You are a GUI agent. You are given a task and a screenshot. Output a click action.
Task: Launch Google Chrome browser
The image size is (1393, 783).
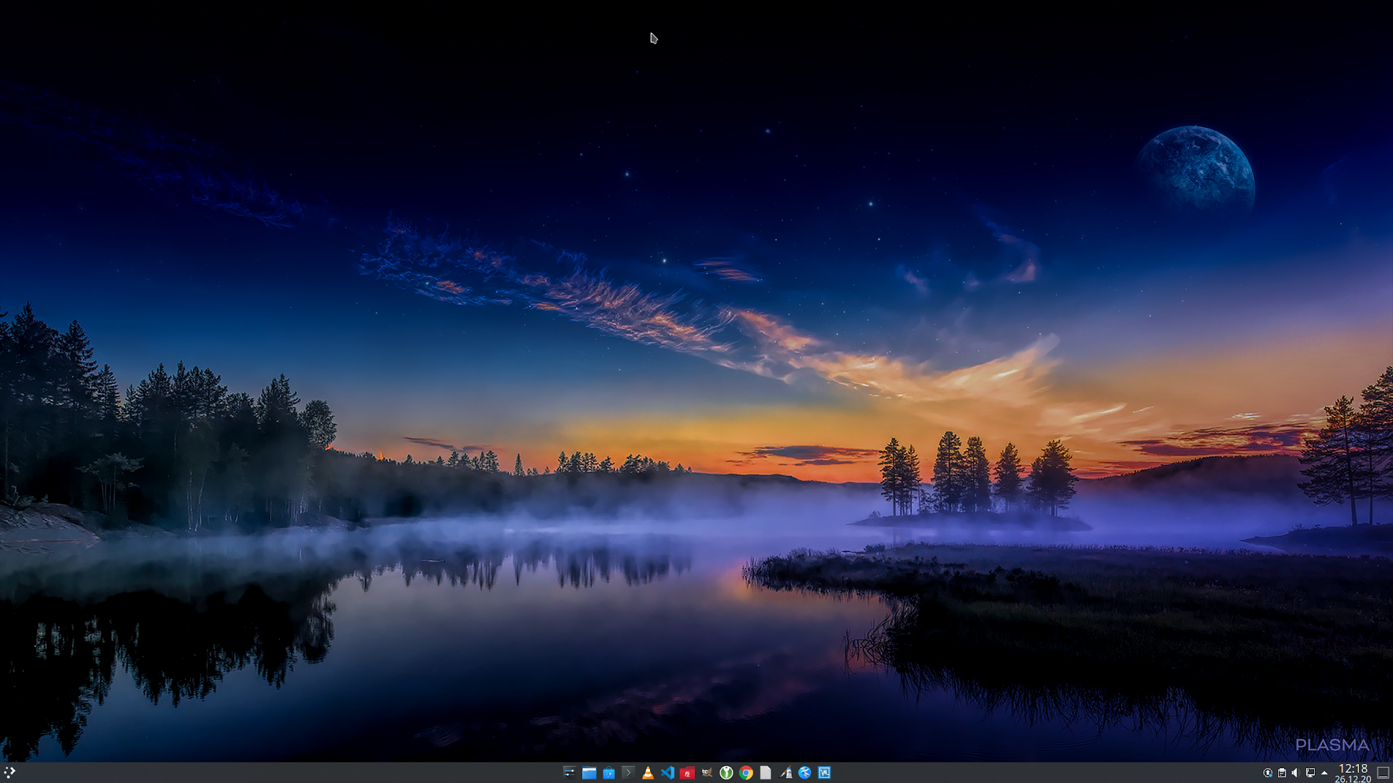click(x=746, y=772)
